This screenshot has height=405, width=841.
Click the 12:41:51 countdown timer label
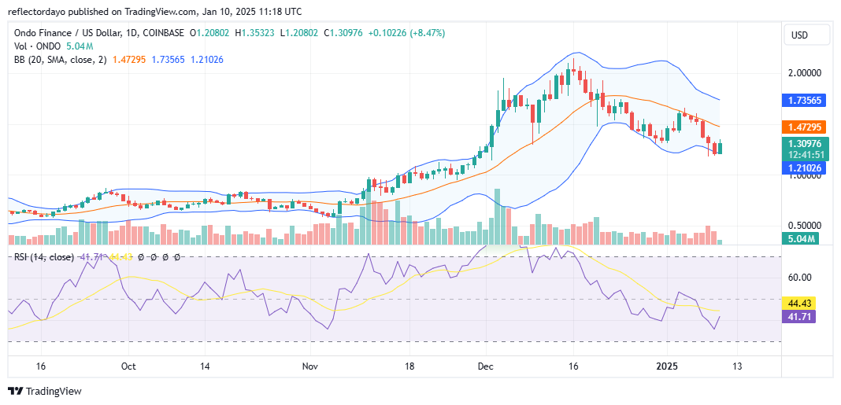click(805, 154)
